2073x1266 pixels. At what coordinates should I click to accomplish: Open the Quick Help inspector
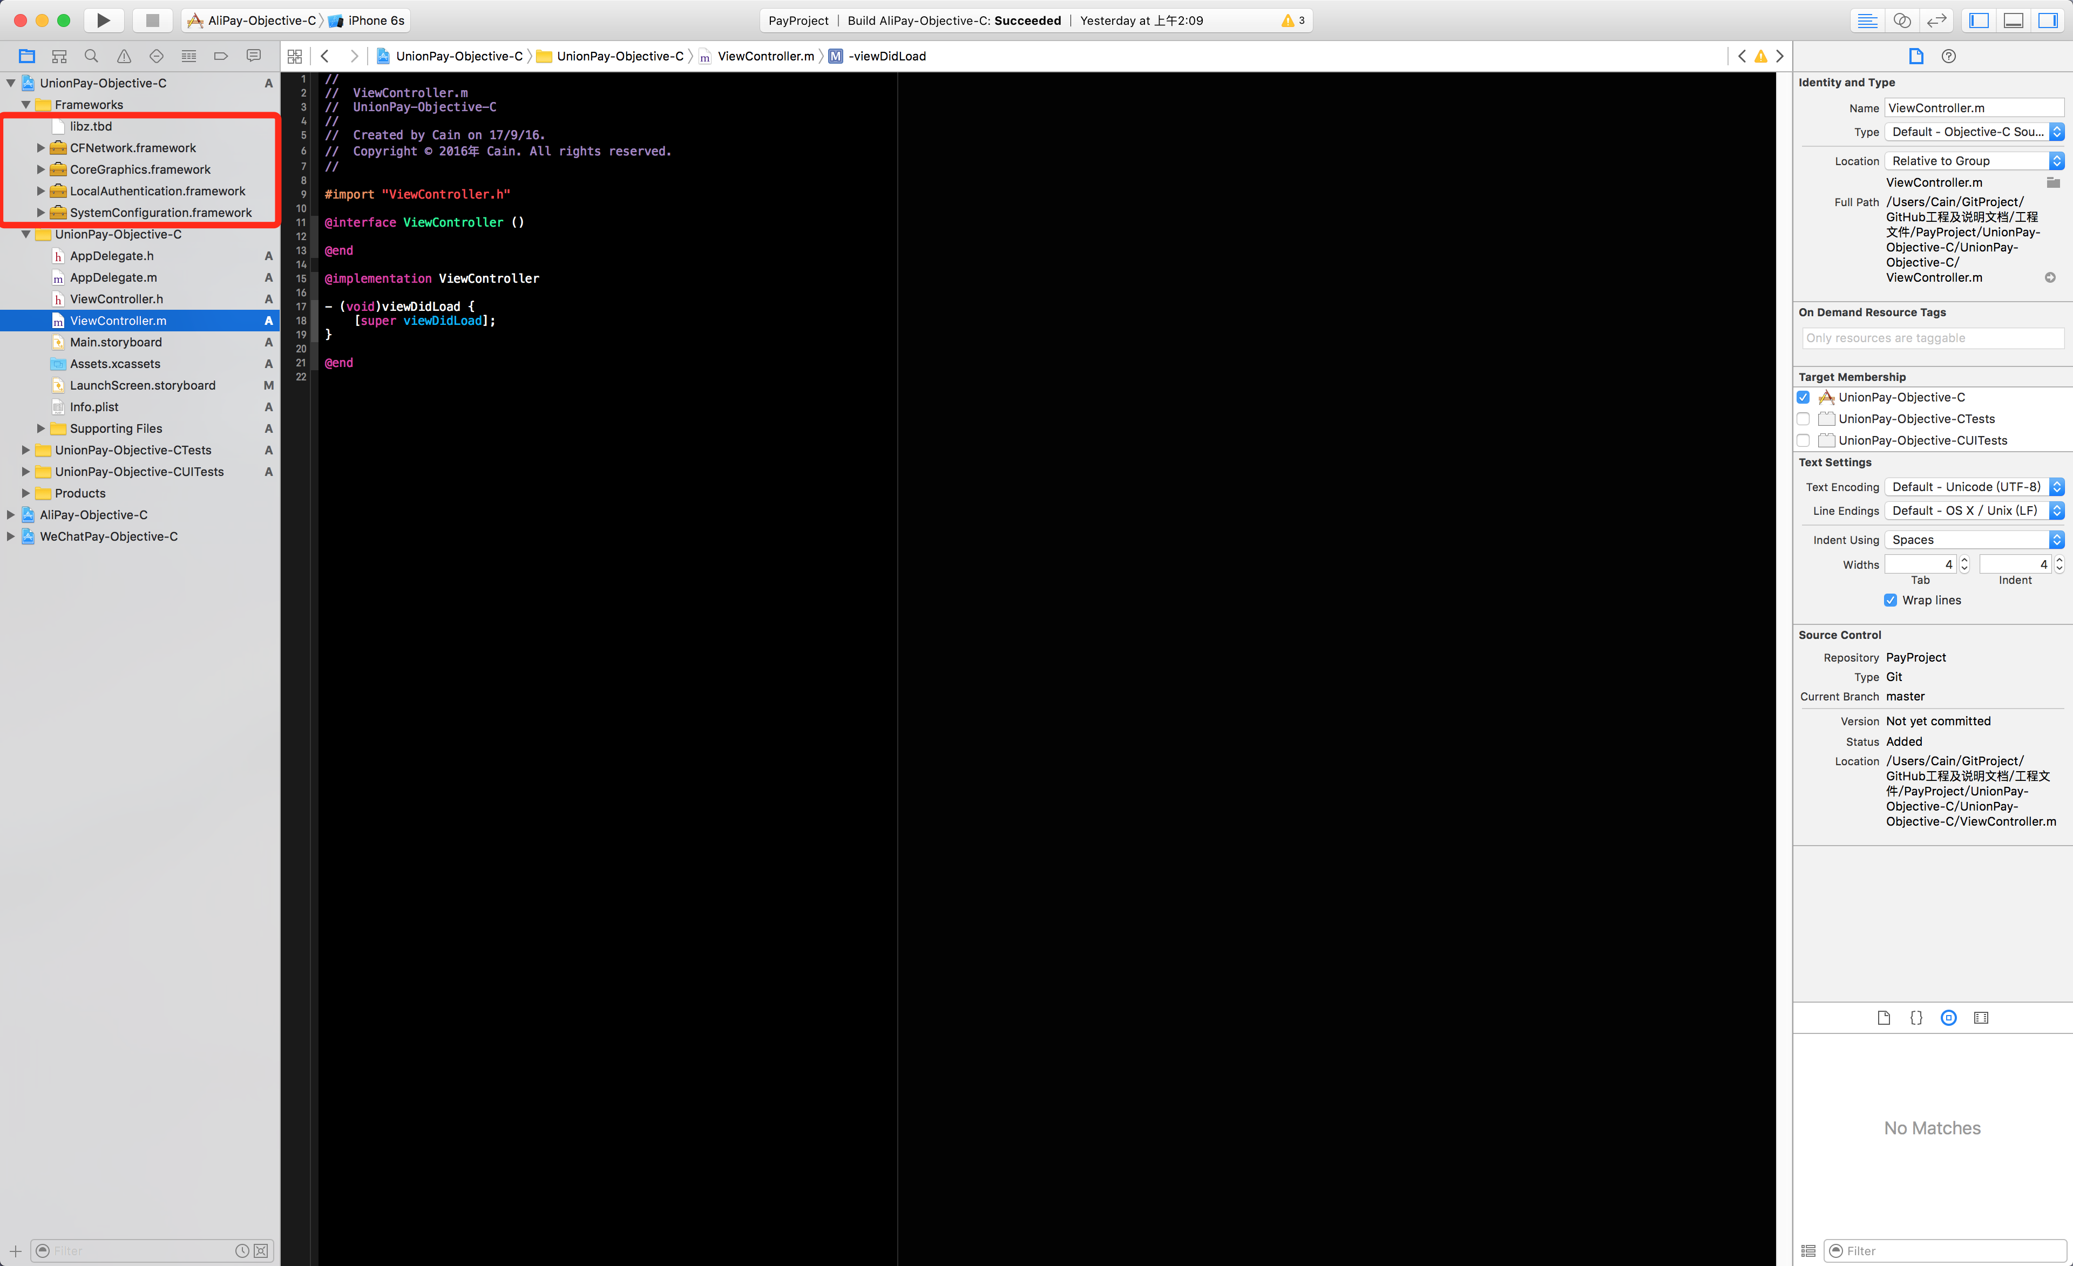pos(1948,56)
